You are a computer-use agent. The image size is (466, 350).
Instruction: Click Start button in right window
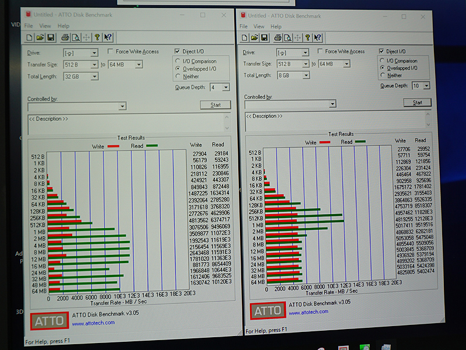pos(417,103)
